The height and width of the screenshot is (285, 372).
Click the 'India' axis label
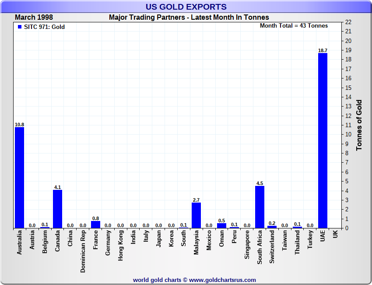133,237
